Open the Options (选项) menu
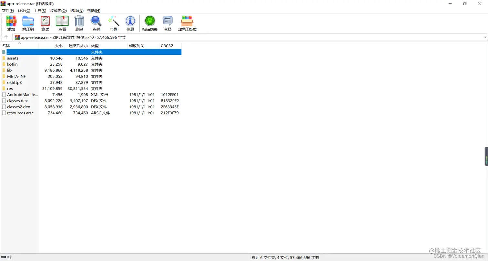488x261 pixels. point(77,11)
